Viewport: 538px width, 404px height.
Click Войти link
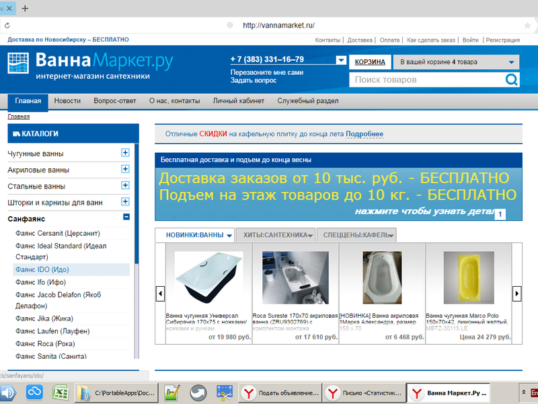pyautogui.click(x=470, y=40)
